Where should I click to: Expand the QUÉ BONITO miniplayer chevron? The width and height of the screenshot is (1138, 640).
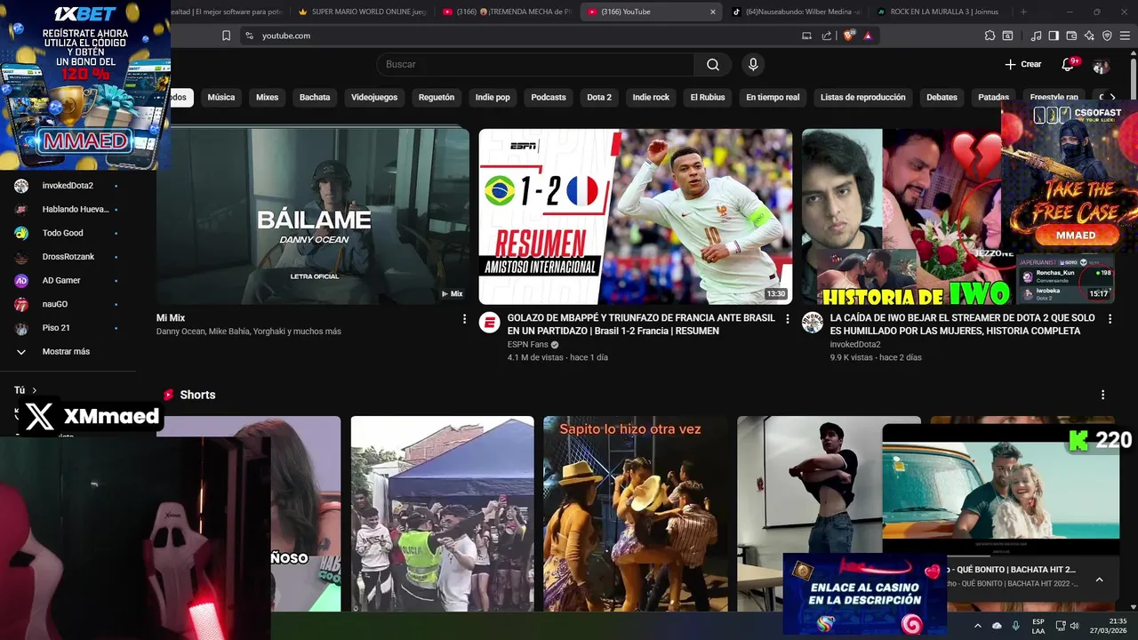tap(1099, 580)
